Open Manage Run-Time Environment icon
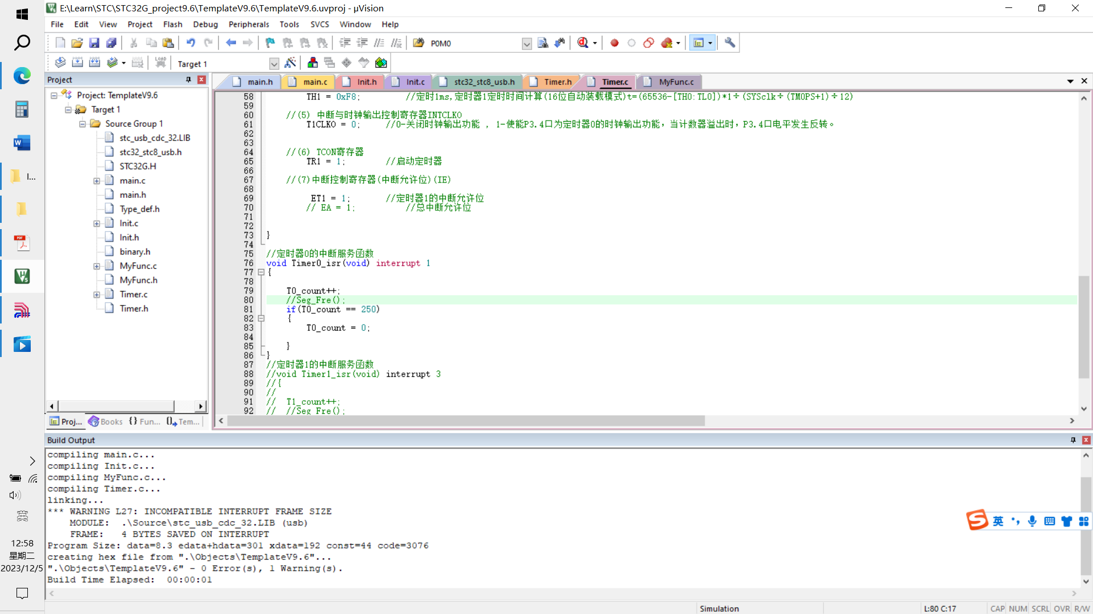The width and height of the screenshot is (1093, 614). (347, 63)
